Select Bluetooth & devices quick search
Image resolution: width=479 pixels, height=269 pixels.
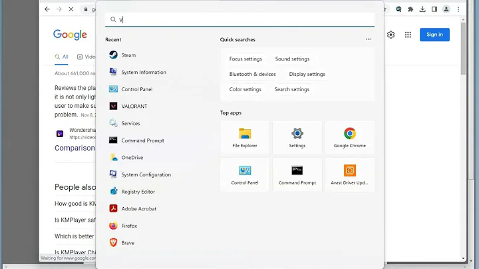(x=253, y=74)
